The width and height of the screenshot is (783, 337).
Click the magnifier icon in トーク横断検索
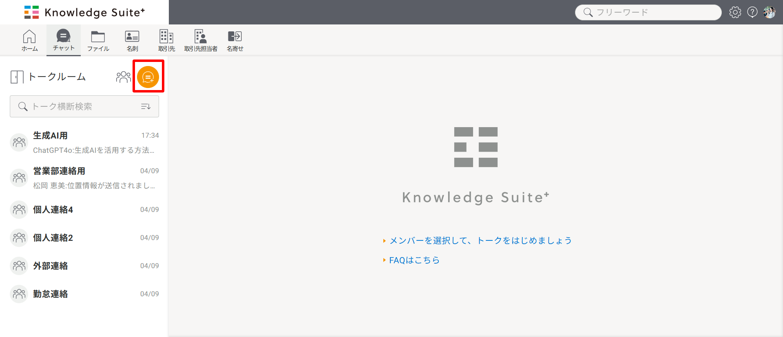[x=23, y=106]
